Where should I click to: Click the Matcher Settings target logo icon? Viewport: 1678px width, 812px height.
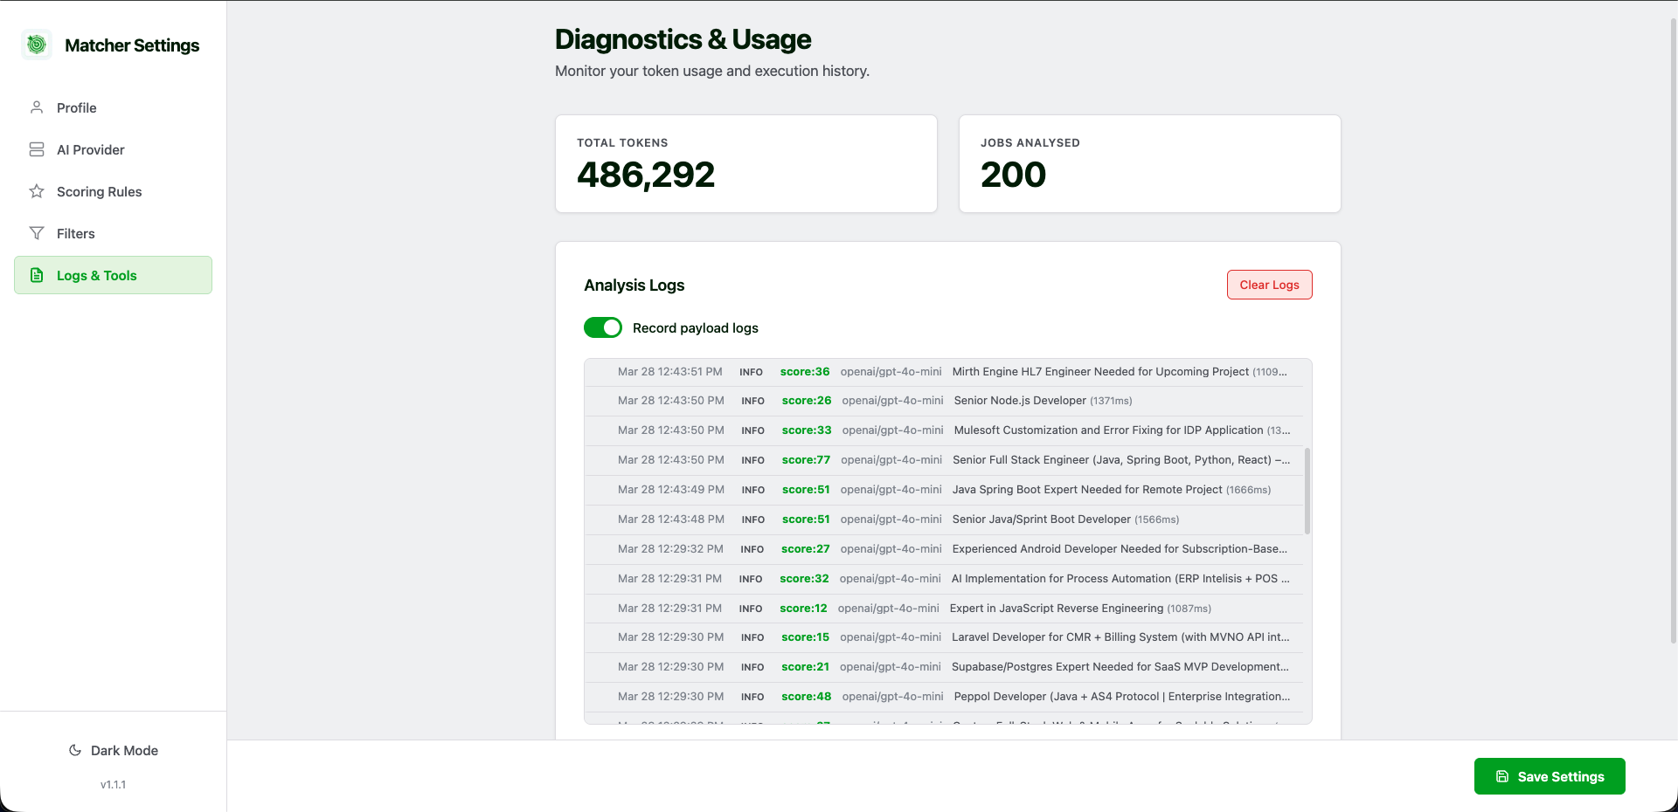pos(37,45)
